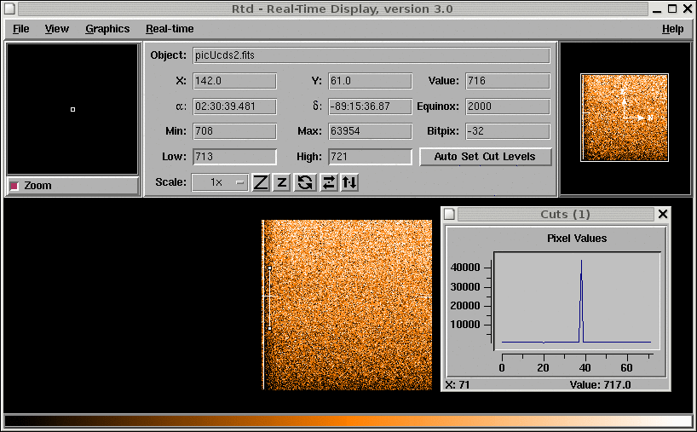Click the flip vertically icon
This screenshot has width=697, height=432.
click(x=349, y=182)
